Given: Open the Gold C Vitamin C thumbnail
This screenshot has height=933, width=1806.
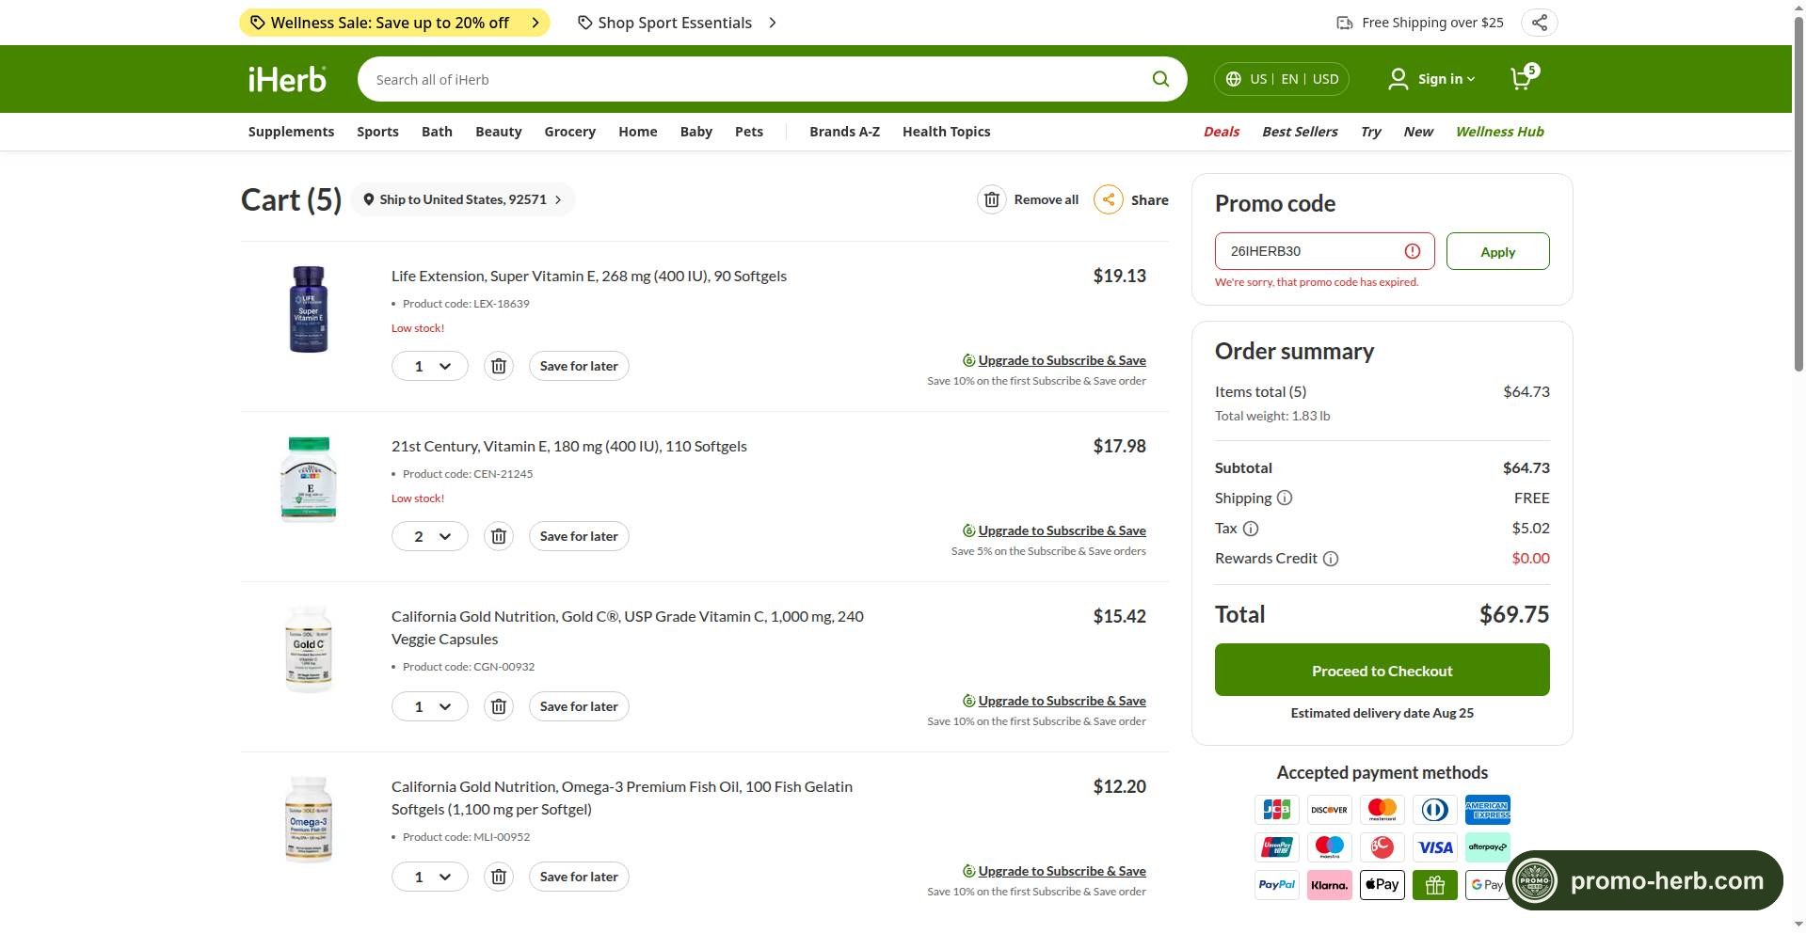Looking at the screenshot, I should (x=309, y=650).
